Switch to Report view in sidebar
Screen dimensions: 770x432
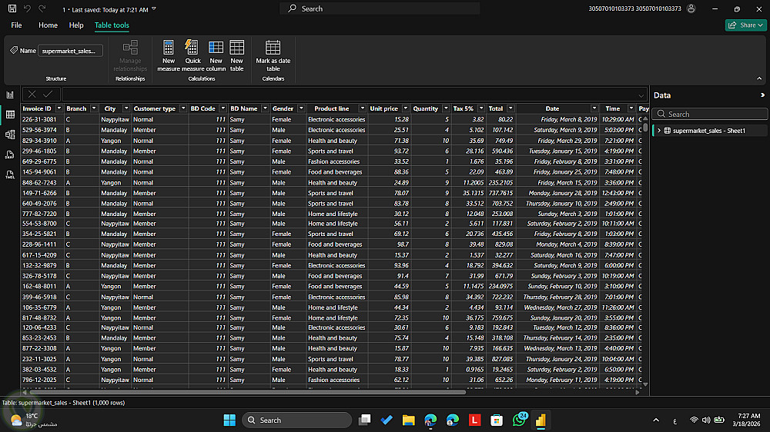(10, 95)
